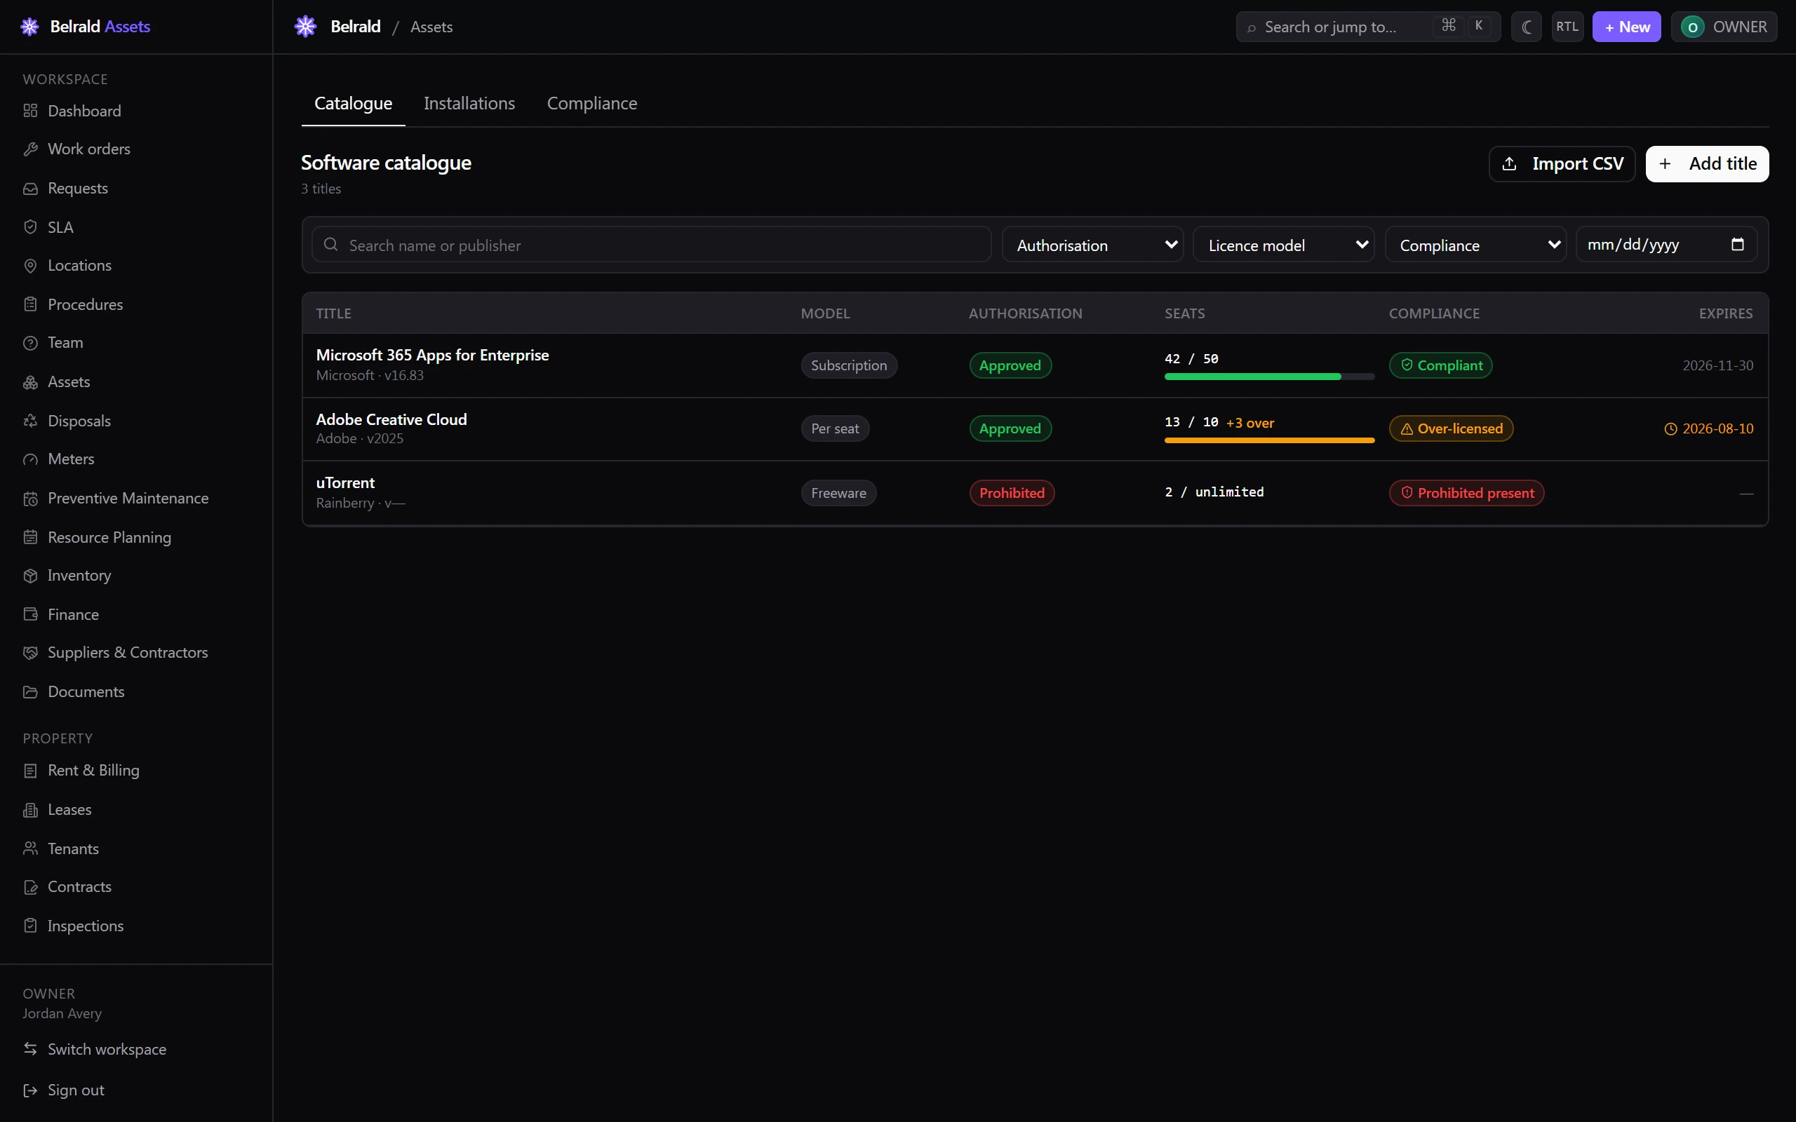Open the Compliance filter dropdown
Viewport: 1796px width, 1122px height.
pyautogui.click(x=1475, y=245)
